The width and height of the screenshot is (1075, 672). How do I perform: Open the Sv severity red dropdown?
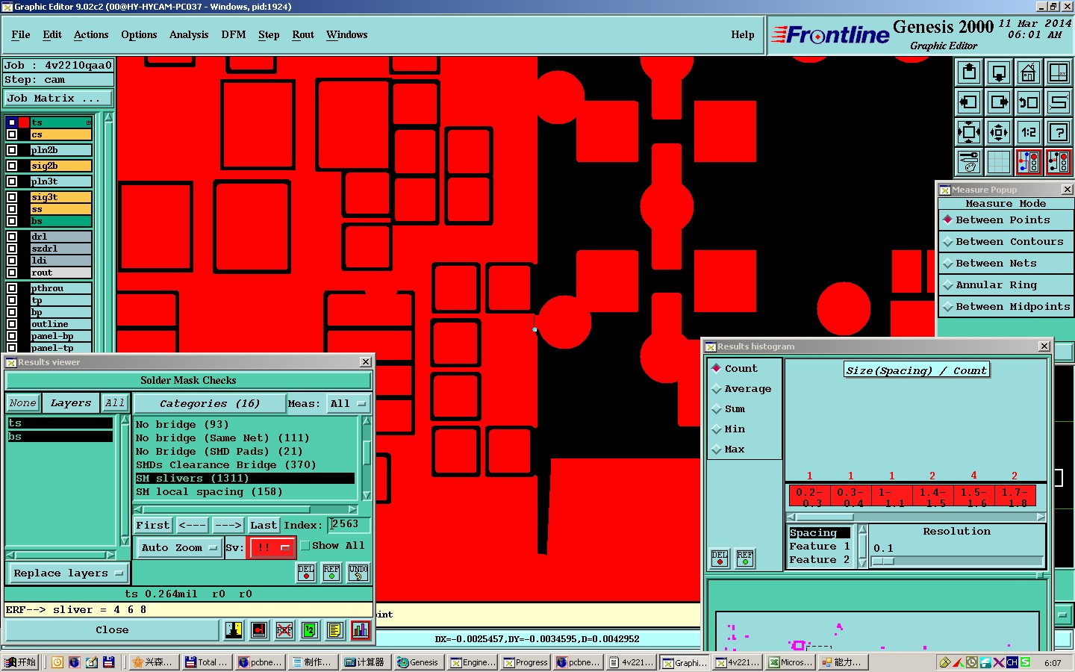pyautogui.click(x=272, y=548)
